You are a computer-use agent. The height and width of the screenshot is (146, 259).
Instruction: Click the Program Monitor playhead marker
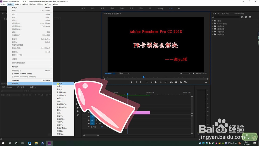(x=143, y=77)
